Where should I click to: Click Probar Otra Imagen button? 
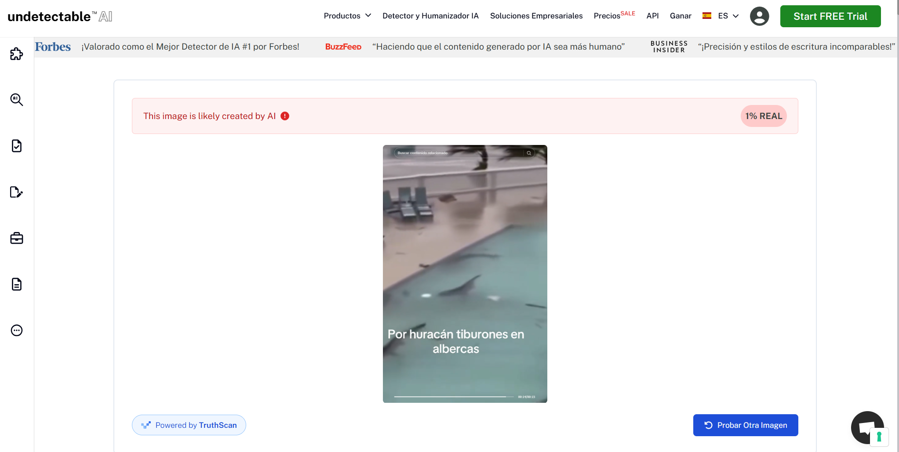745,425
